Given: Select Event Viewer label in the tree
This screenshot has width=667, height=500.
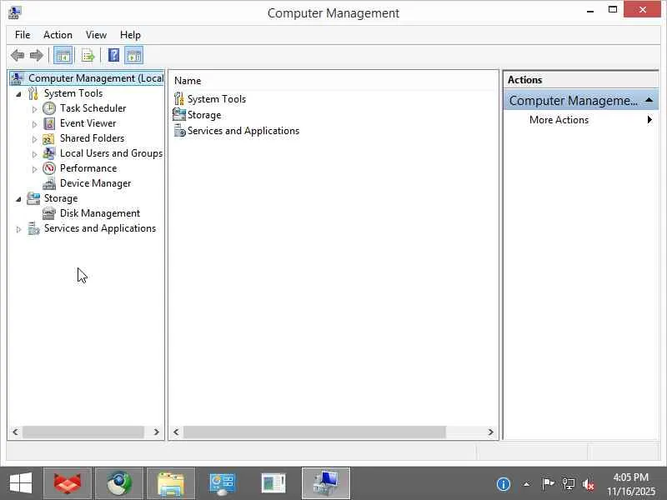Looking at the screenshot, I should 88,123.
